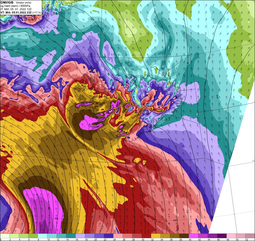Click legend value '8' below the color bar
Screen dimensions: 255x241
click(39, 239)
